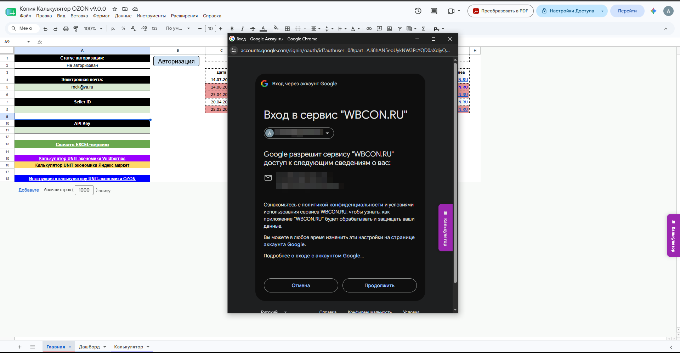The width and height of the screenshot is (680, 353).
Task: Switch to the Калькулятор sheet tab
Action: coord(132,347)
